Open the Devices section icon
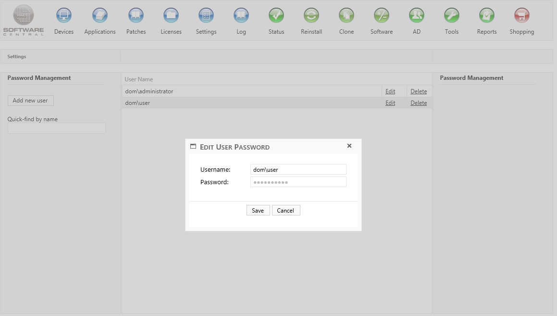The image size is (557, 316). pyautogui.click(x=64, y=15)
